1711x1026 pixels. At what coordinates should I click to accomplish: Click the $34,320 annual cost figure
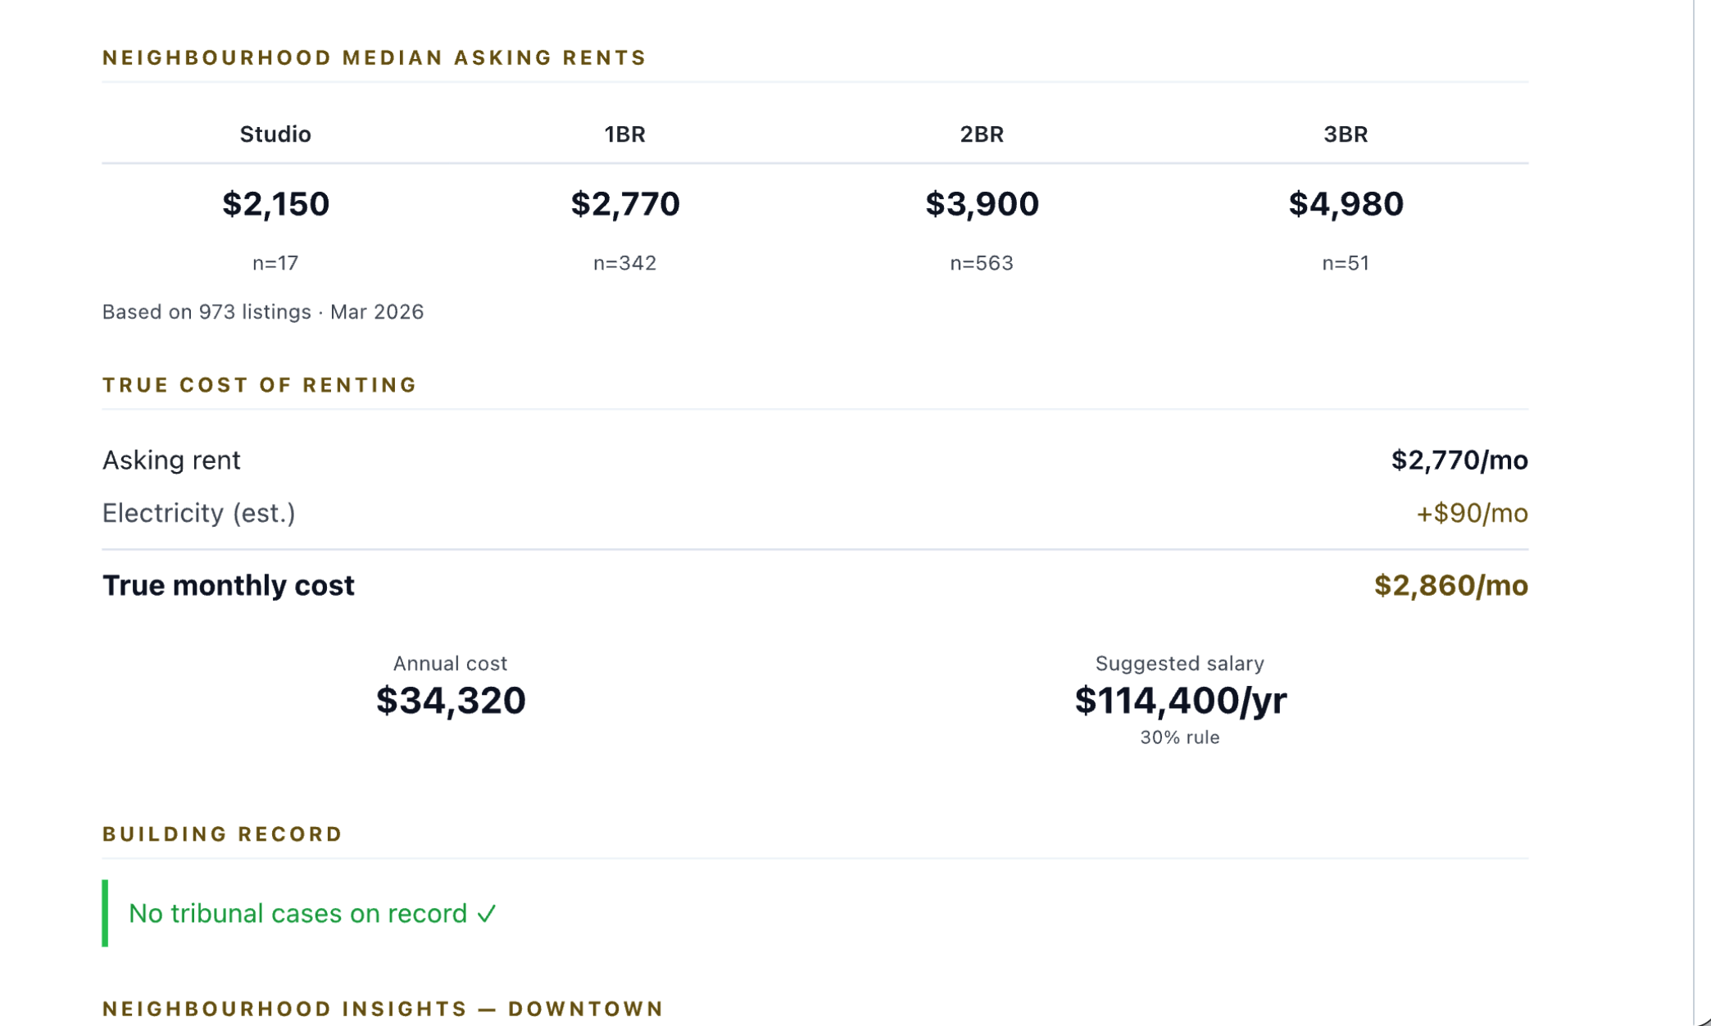click(x=451, y=701)
